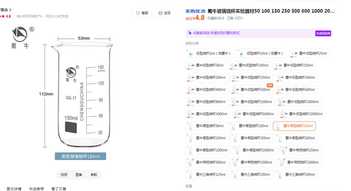Switch to the 图集 media tab
351x191 pixels.
(x=79, y=175)
